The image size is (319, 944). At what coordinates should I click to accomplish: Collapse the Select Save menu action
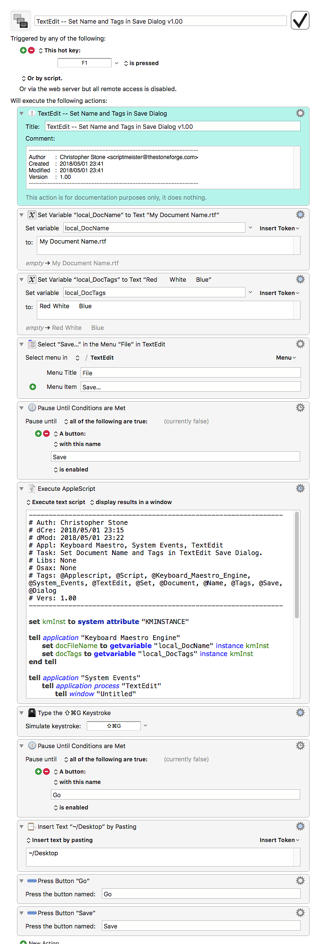pos(21,344)
